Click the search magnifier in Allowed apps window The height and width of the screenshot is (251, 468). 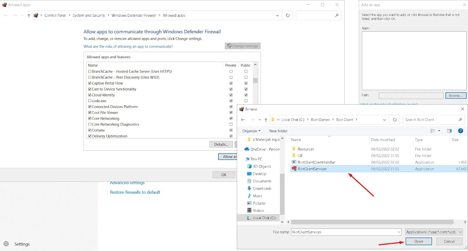tap(337, 16)
